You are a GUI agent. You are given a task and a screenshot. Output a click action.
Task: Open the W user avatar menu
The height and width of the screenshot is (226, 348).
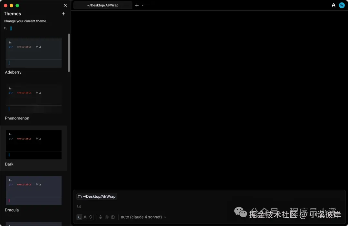pyautogui.click(x=342, y=5)
